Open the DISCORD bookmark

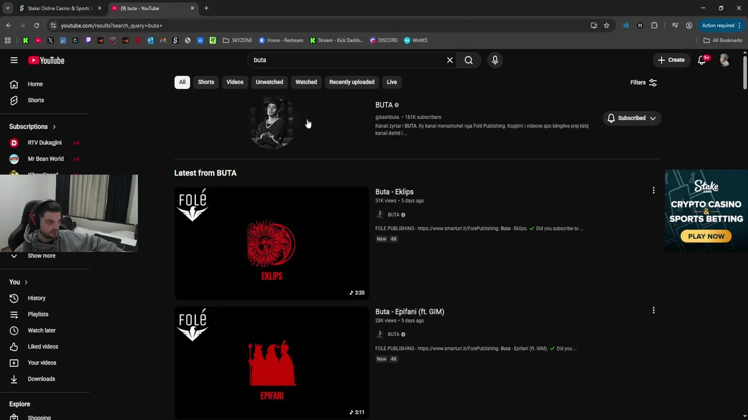383,40
